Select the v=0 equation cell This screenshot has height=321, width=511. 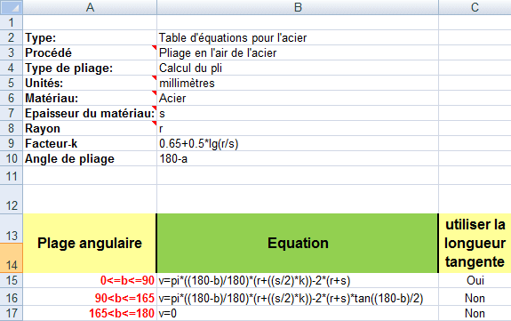[298, 313]
